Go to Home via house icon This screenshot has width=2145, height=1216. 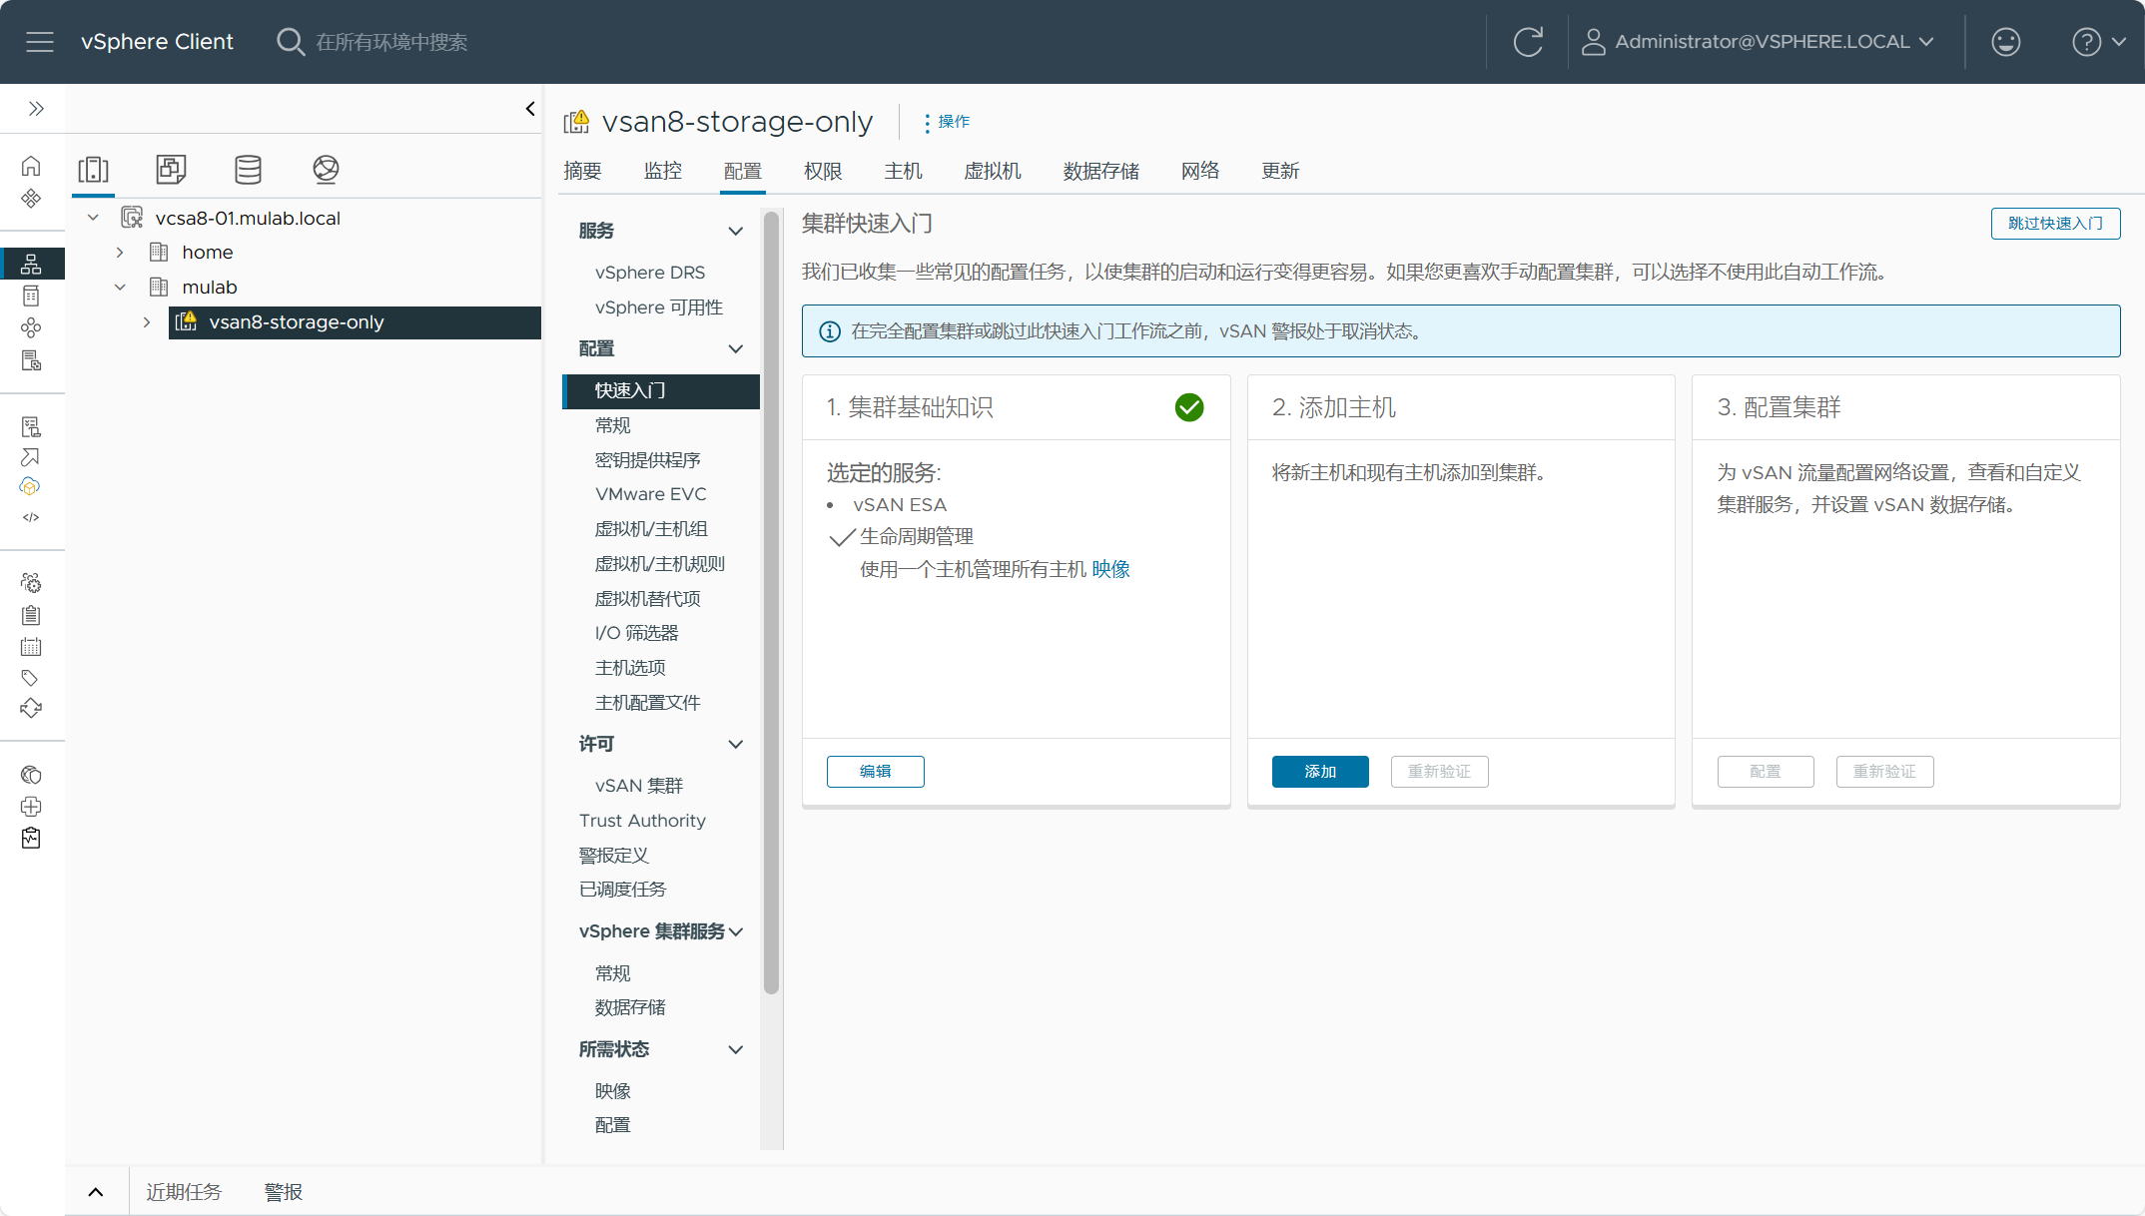[31, 166]
